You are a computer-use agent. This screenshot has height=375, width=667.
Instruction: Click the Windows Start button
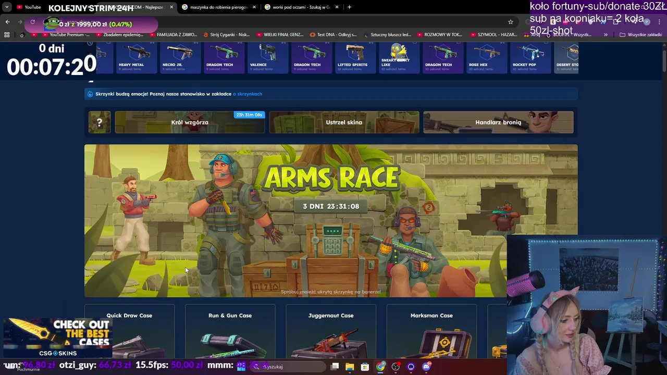241,367
